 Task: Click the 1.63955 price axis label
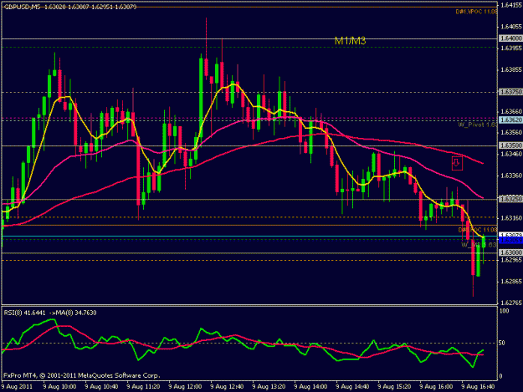coord(511,48)
